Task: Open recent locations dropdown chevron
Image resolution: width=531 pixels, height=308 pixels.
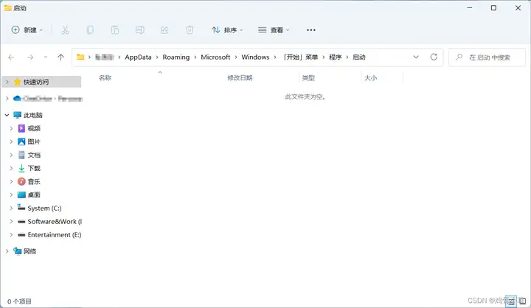Action: [x=46, y=57]
